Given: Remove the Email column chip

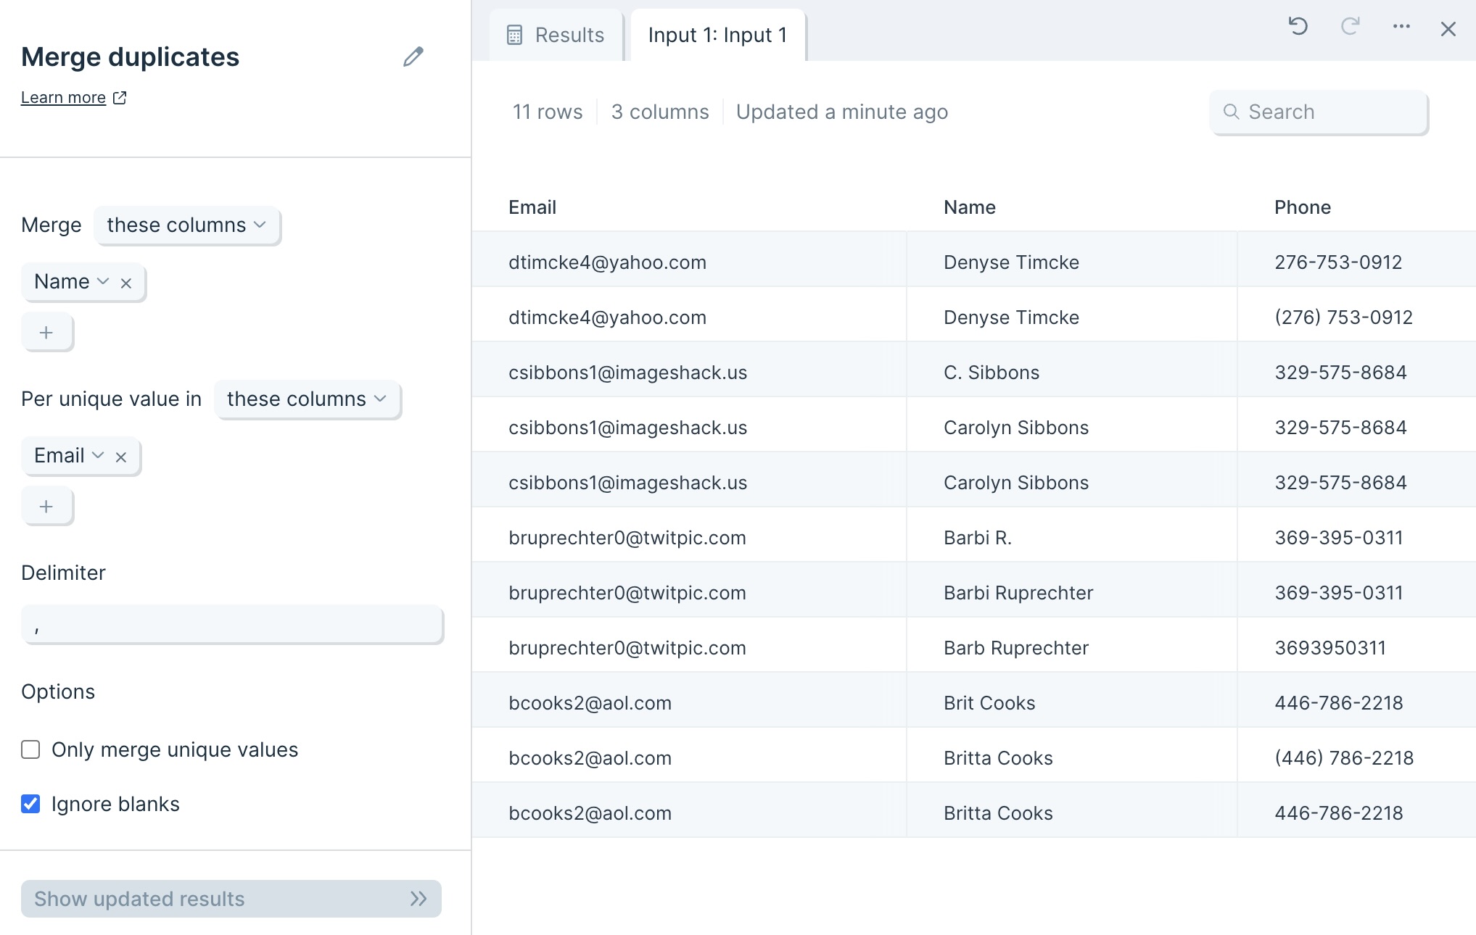Looking at the screenshot, I should pos(121,457).
